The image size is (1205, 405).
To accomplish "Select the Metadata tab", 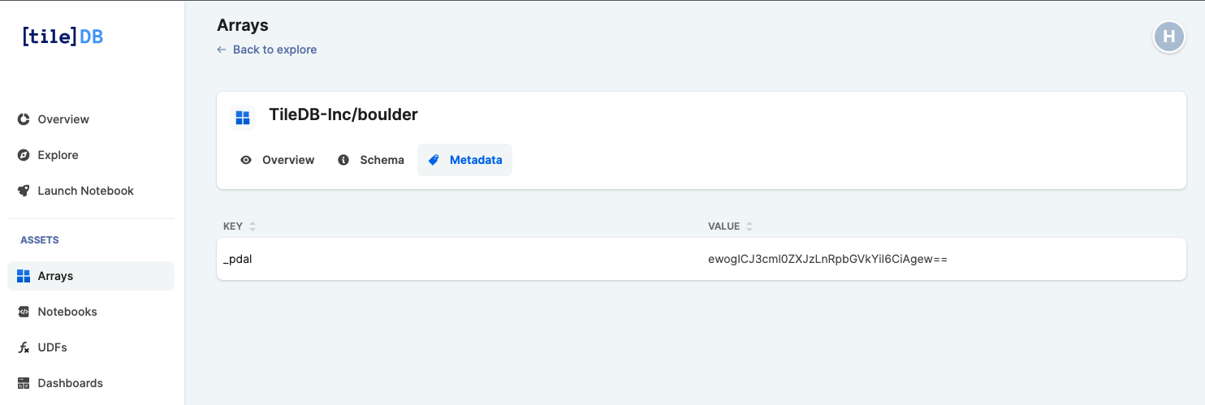I will tap(465, 160).
